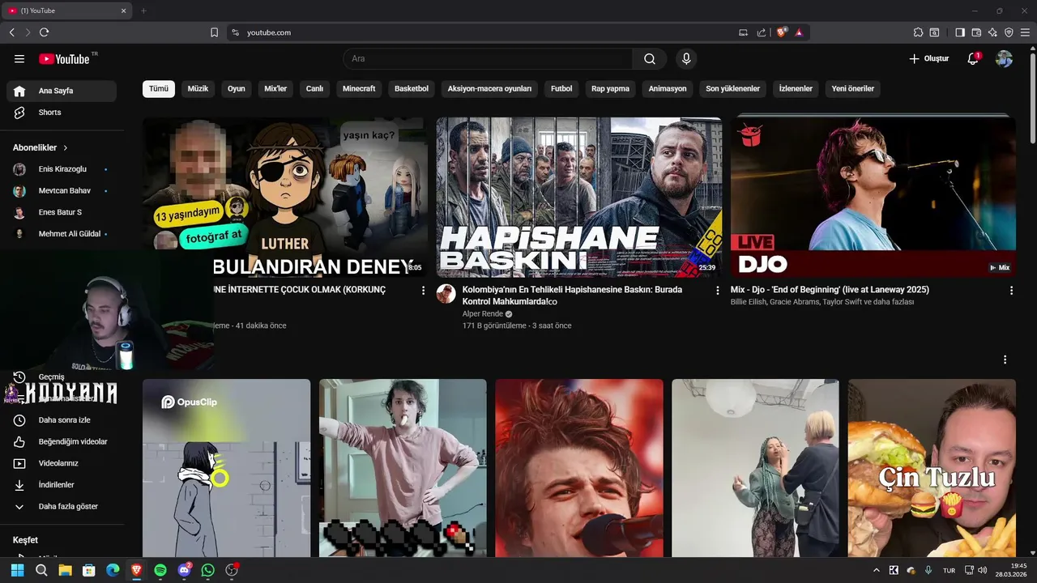The image size is (1037, 583).
Task: Open Beğendiğim videolar
Action: pos(62,441)
